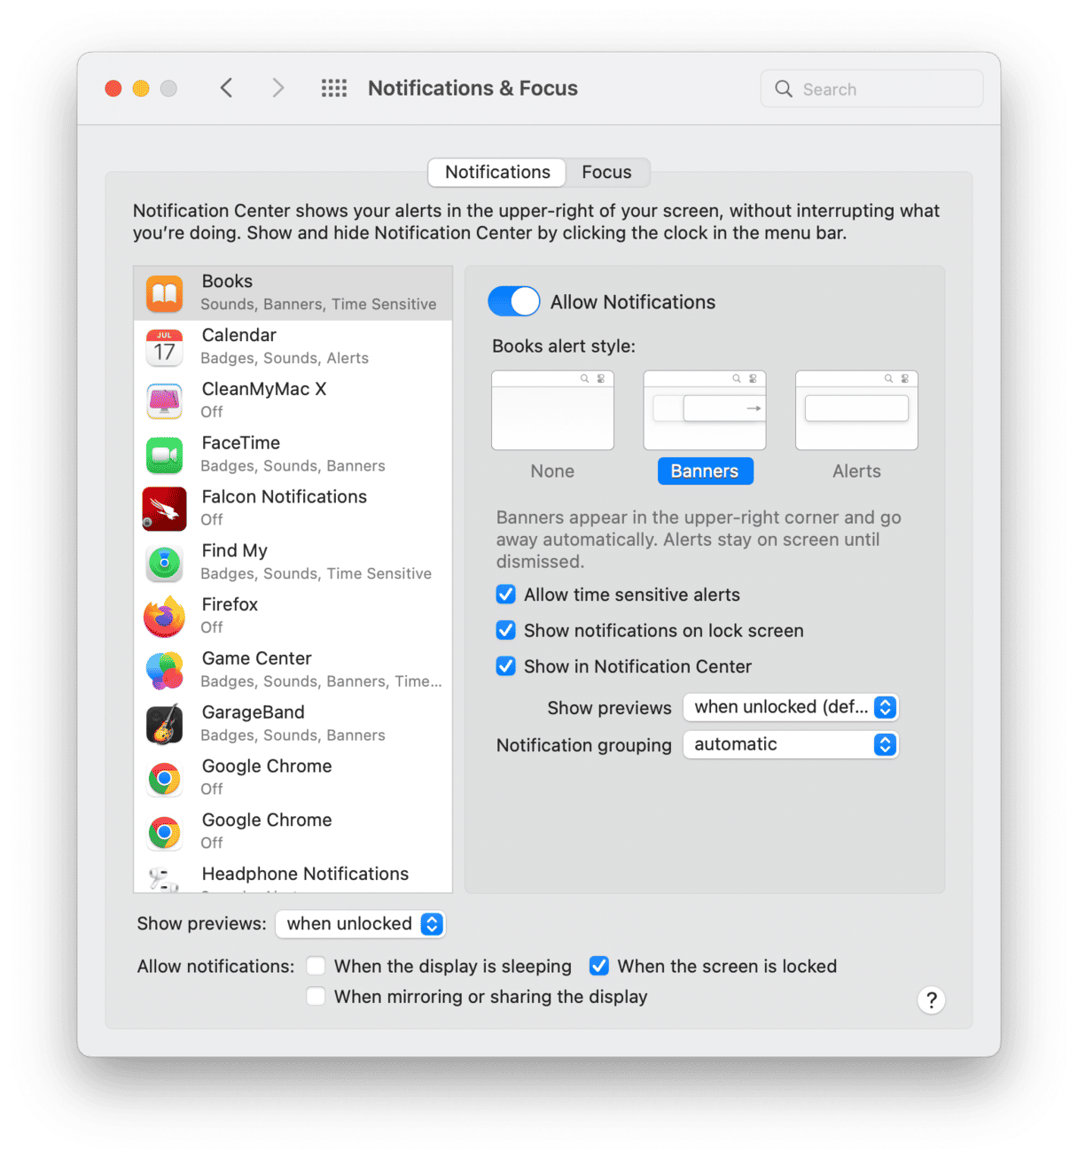1078x1159 pixels.
Task: Choose the Banners alert style thumbnail
Action: point(705,410)
